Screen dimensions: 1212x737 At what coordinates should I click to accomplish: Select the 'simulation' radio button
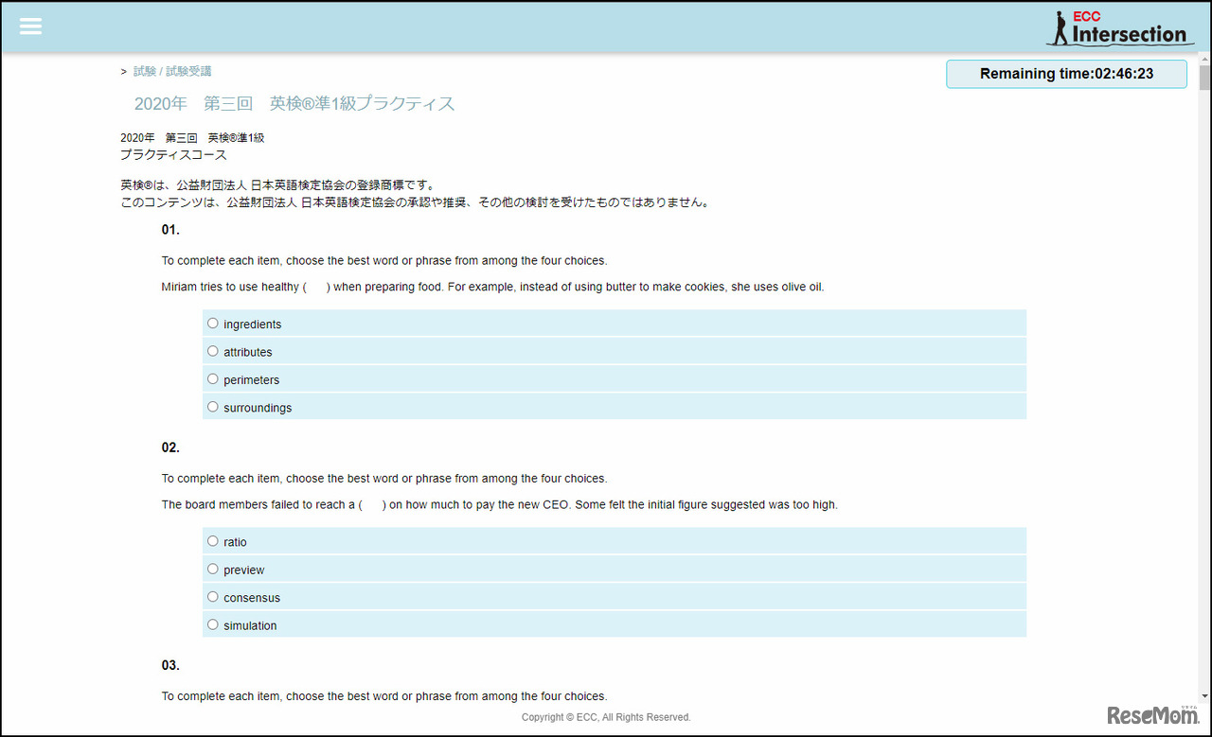[213, 624]
